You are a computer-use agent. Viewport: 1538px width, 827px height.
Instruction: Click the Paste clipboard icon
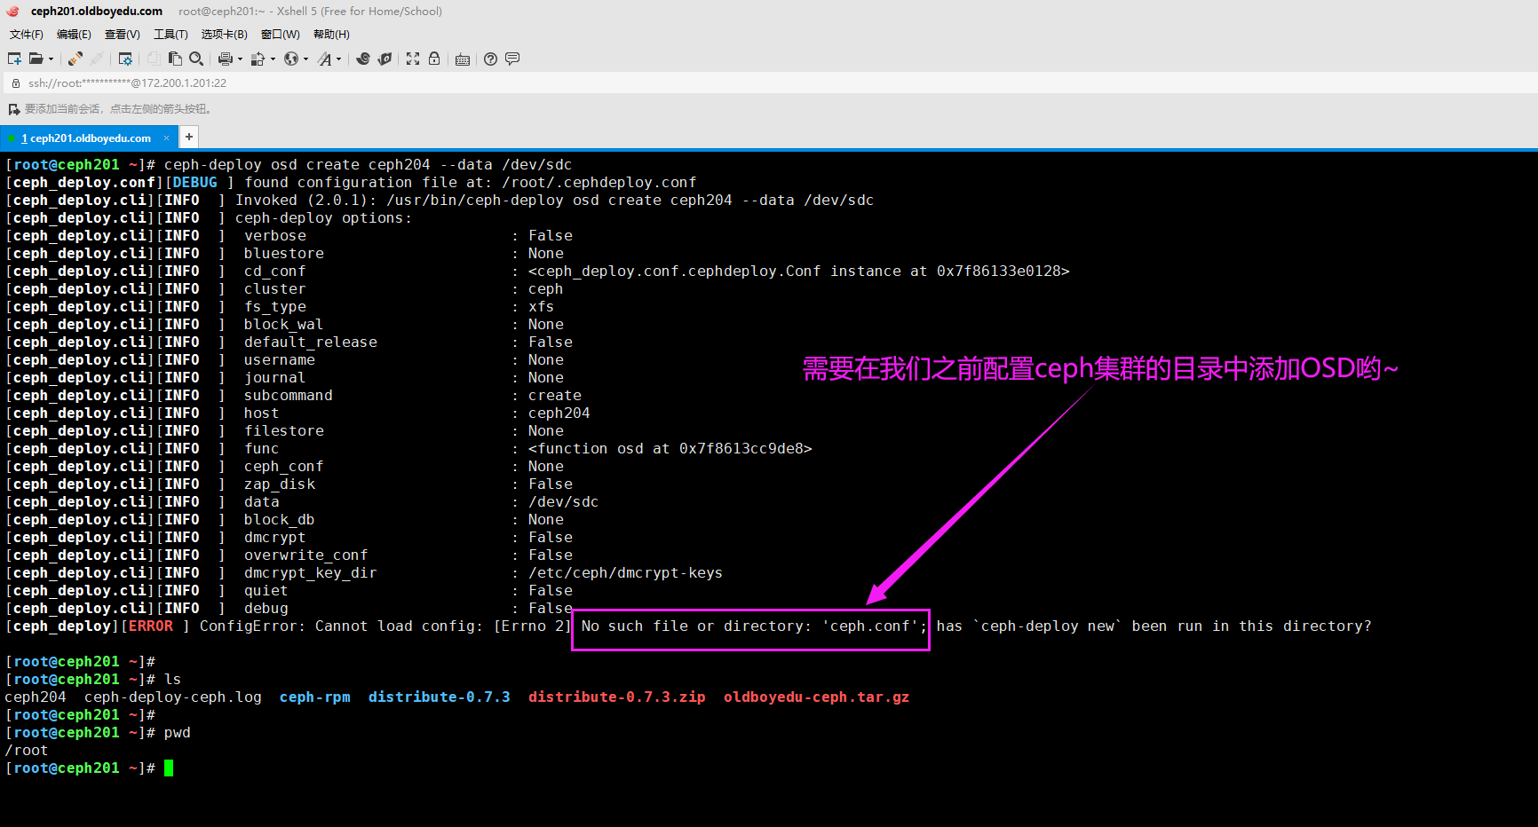(175, 59)
